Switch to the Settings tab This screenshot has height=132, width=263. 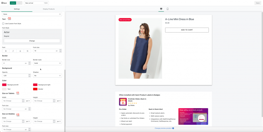click(17, 9)
